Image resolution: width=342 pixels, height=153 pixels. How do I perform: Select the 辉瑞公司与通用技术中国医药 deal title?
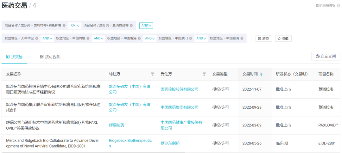point(52,125)
